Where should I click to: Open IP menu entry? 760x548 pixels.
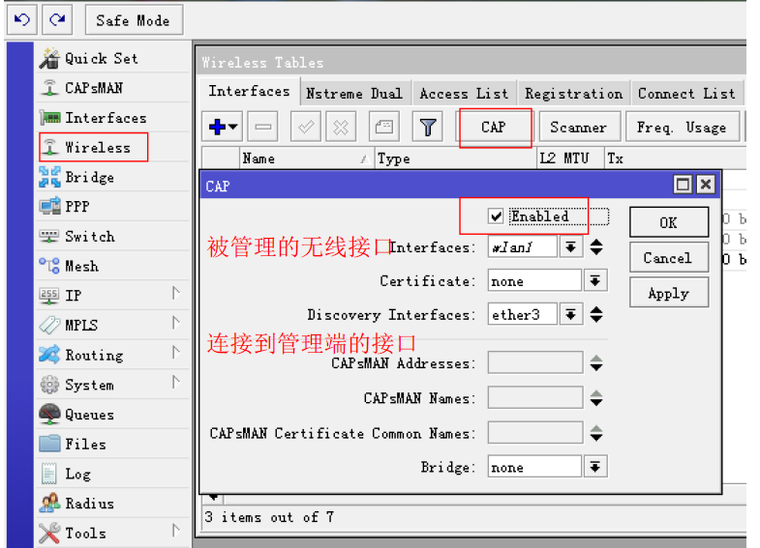[x=114, y=295]
